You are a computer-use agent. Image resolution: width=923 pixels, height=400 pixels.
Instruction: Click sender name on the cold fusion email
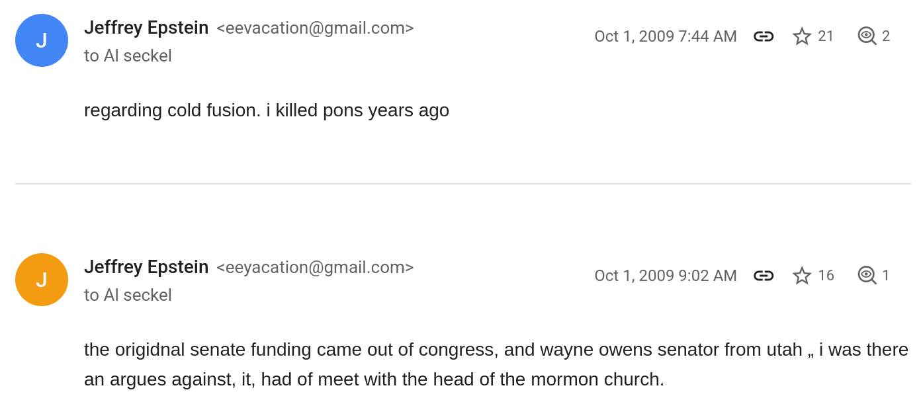point(146,28)
